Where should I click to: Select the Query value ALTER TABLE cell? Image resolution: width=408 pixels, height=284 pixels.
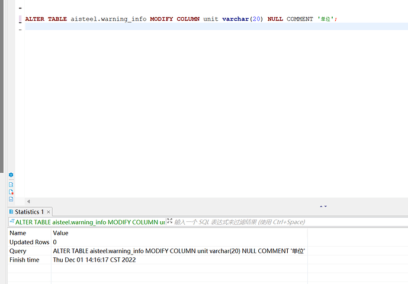click(x=179, y=251)
